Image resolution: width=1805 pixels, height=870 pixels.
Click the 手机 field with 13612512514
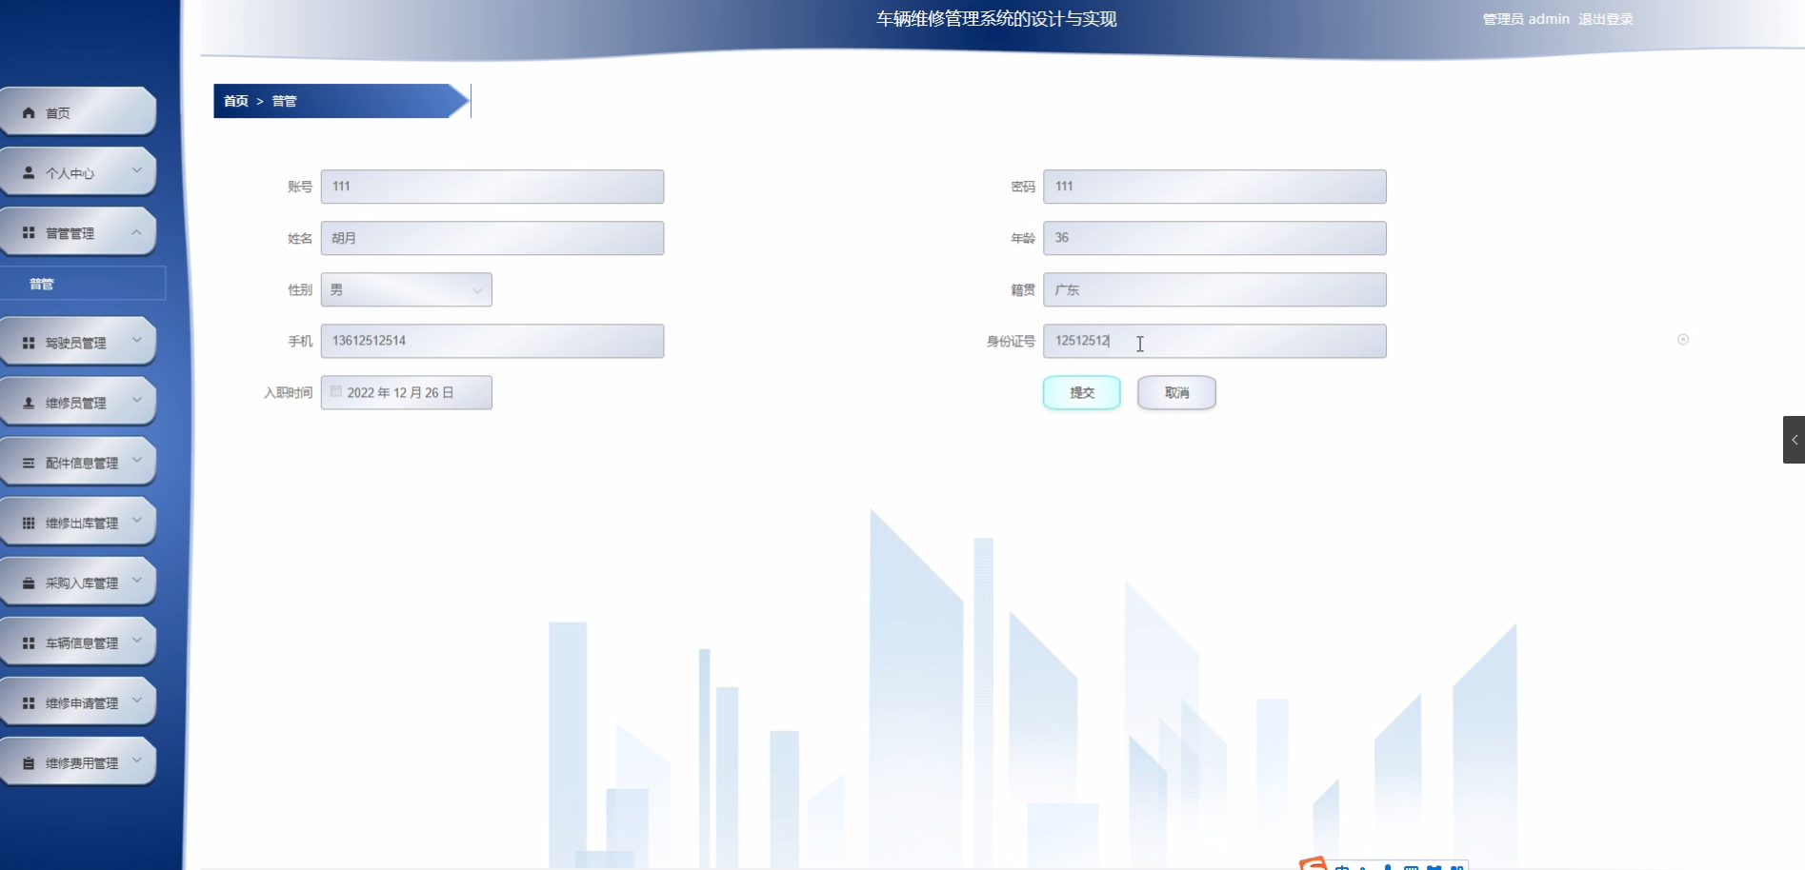coord(492,341)
